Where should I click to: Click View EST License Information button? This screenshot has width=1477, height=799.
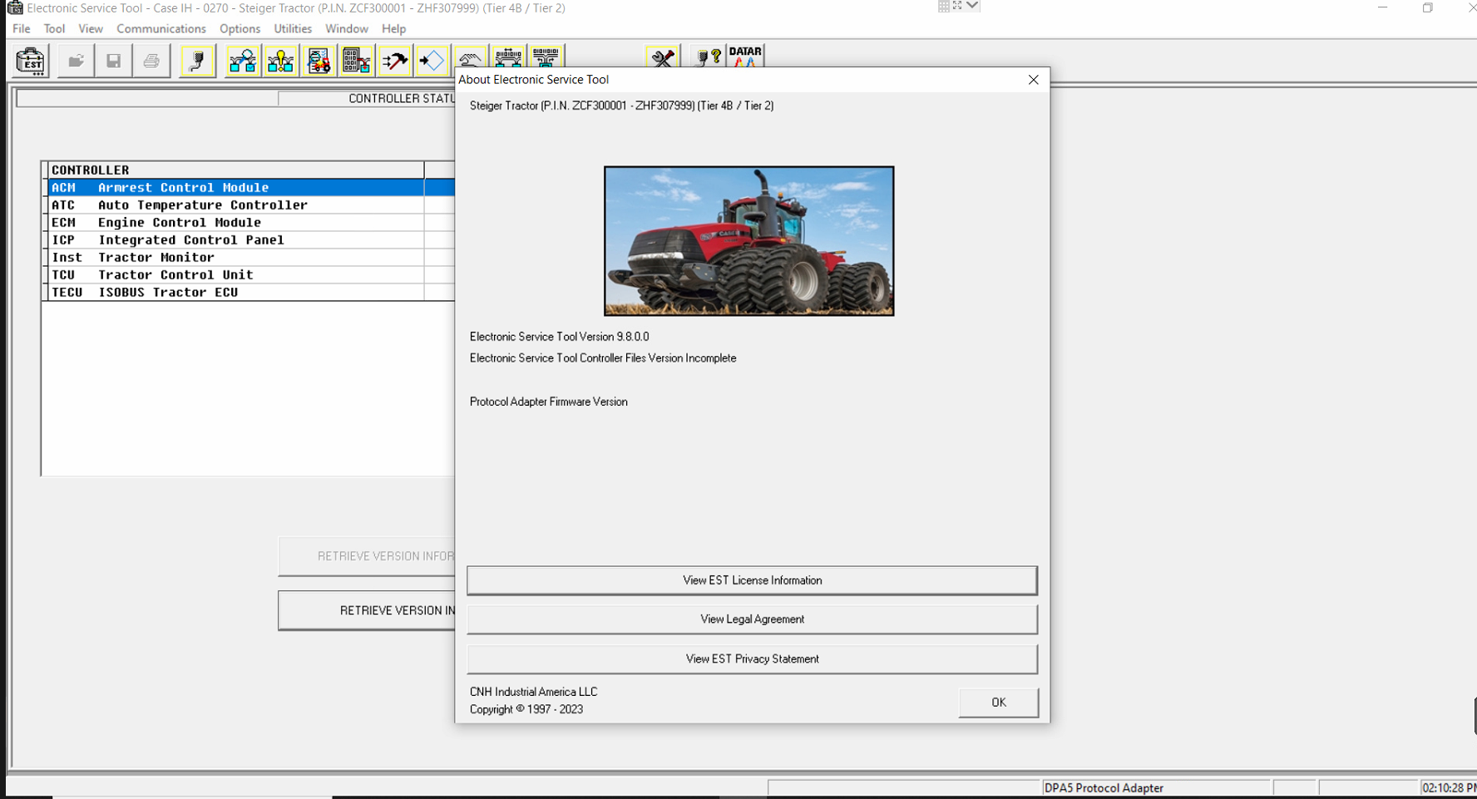[752, 580]
